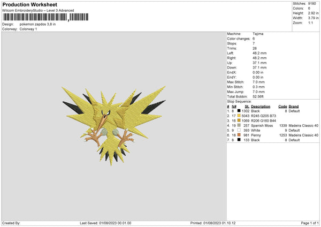
Task: Click the Zapdos embroidery design preview
Action: tap(114, 126)
